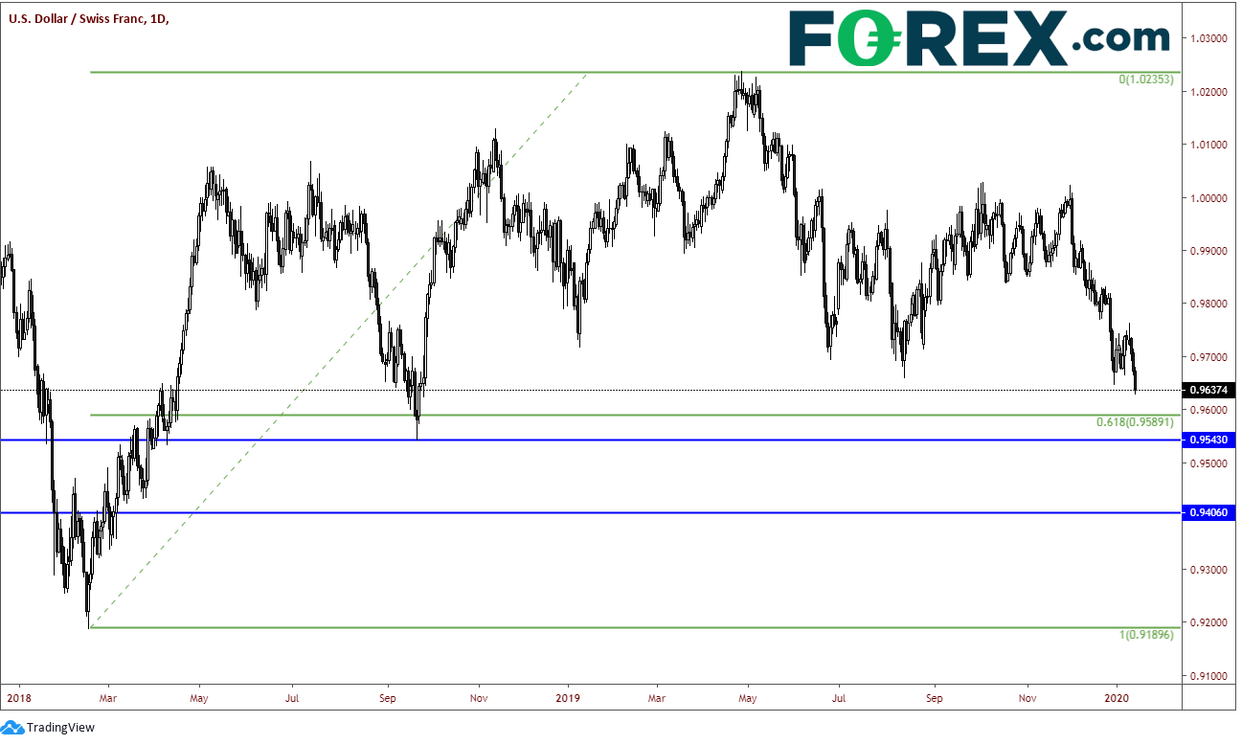Image resolution: width=1242 pixels, height=745 pixels.
Task: Click the TradingView cloud logo icon
Action: (x=13, y=728)
